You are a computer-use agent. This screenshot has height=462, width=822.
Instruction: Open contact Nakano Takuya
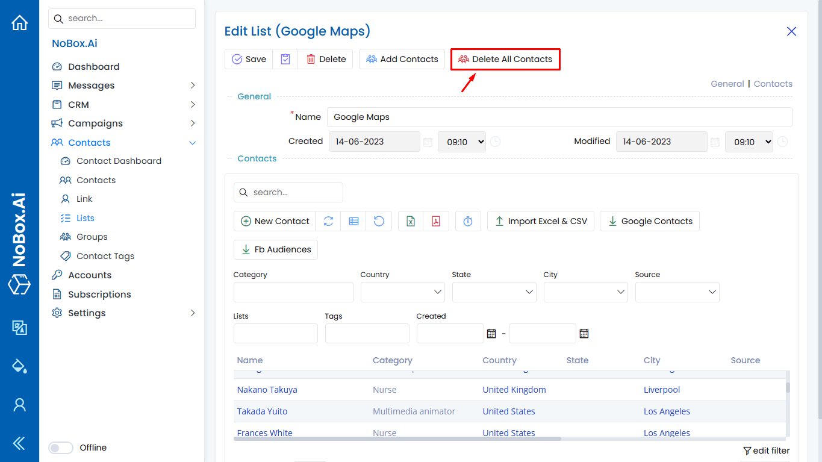point(267,389)
